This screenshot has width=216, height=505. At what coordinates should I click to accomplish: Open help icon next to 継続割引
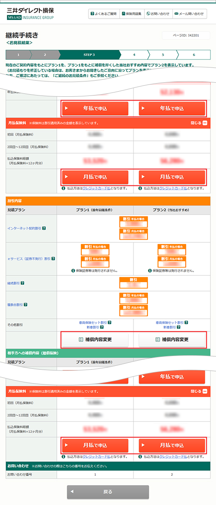point(22,283)
